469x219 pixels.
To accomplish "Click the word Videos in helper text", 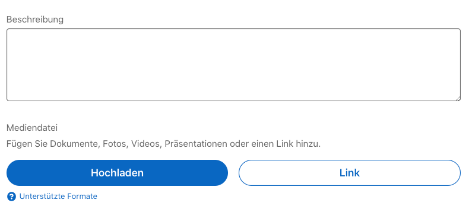I will coord(146,144).
